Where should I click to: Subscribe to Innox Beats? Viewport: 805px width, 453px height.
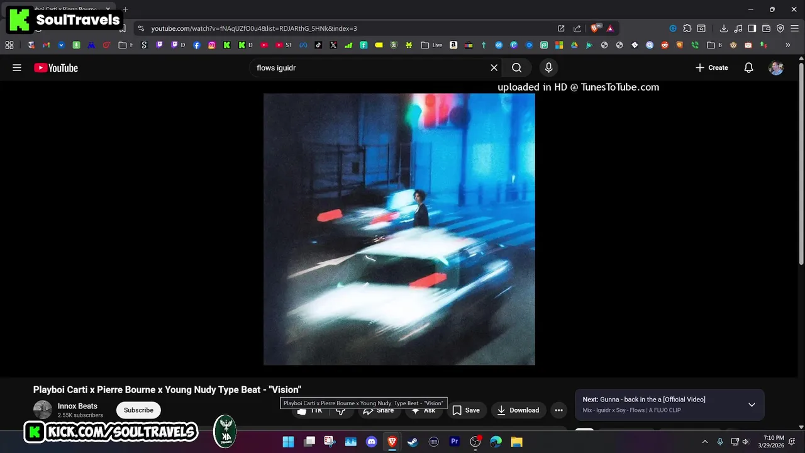tap(138, 410)
